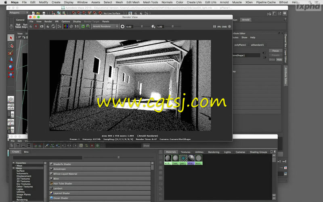Collapse the Maya category in Create tree
Image resolution: width=323 pixels, height=202 pixels.
click(x=14, y=168)
